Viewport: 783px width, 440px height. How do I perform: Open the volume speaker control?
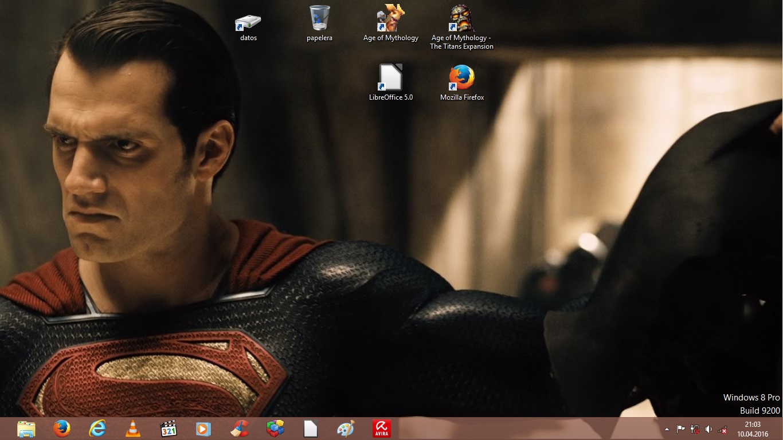coord(708,429)
